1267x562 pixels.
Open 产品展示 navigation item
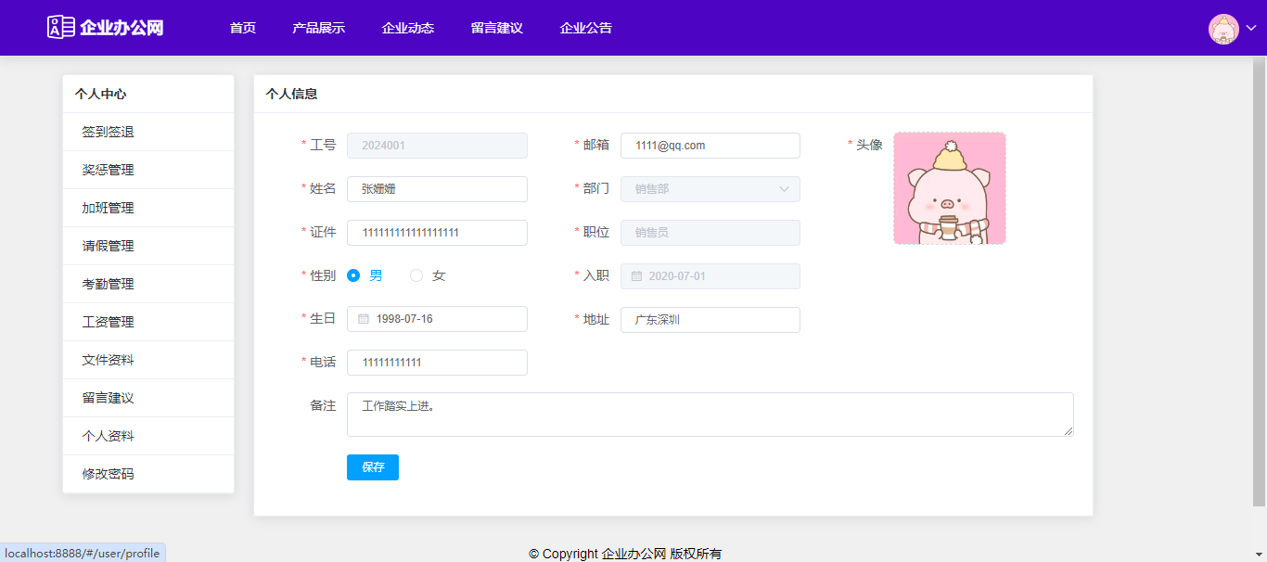point(318,28)
